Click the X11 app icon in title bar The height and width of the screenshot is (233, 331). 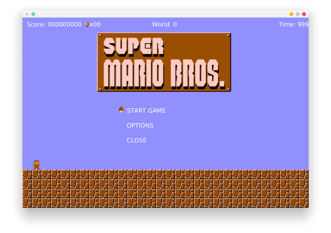[x=27, y=14]
